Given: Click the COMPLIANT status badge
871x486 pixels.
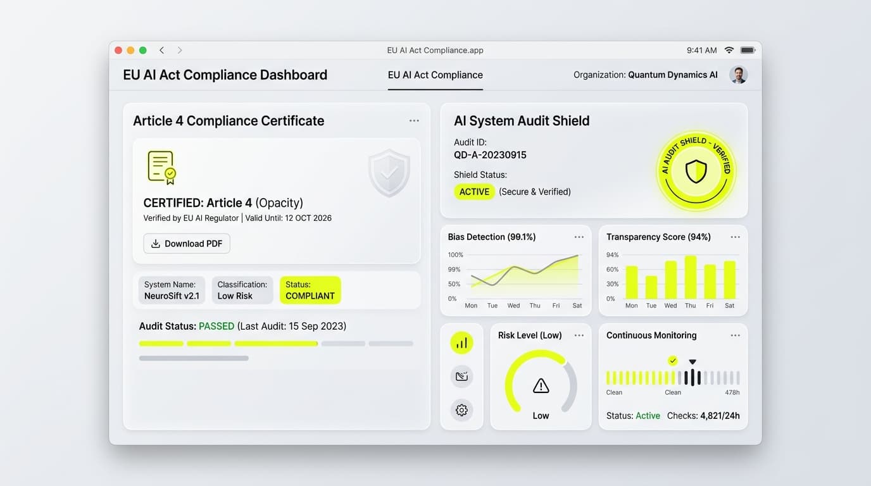Looking at the screenshot, I should coord(310,290).
